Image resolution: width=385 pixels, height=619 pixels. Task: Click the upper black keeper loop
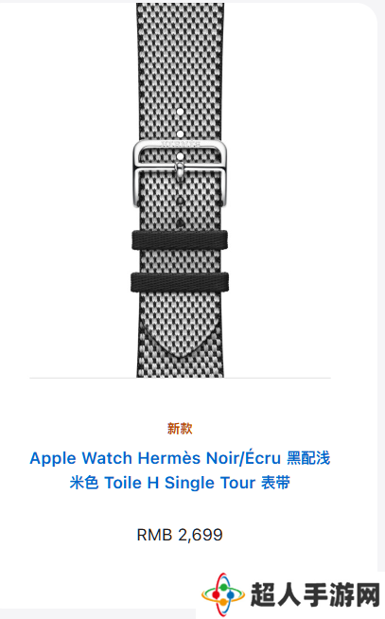click(180, 240)
